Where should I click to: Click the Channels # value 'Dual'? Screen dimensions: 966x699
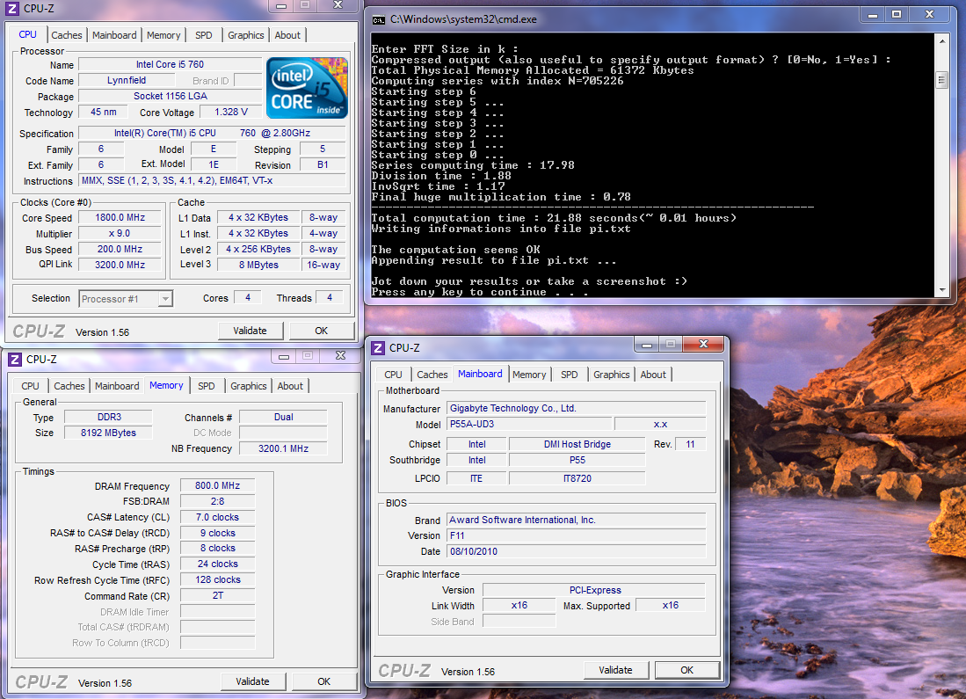tap(283, 418)
